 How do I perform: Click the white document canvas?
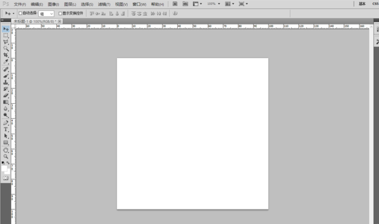(x=193, y=134)
